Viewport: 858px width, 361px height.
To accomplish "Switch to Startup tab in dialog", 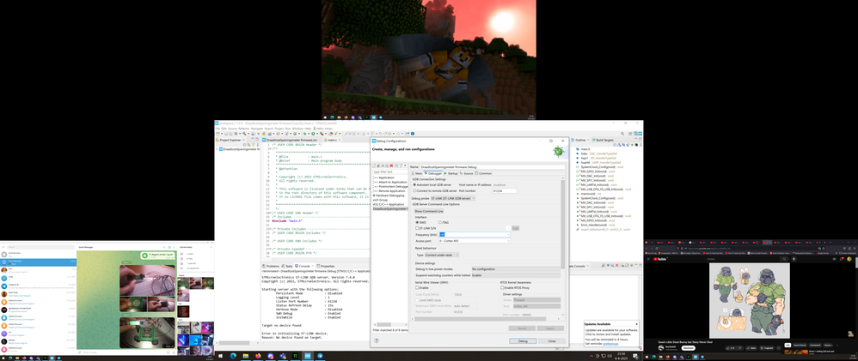I will [x=450, y=173].
